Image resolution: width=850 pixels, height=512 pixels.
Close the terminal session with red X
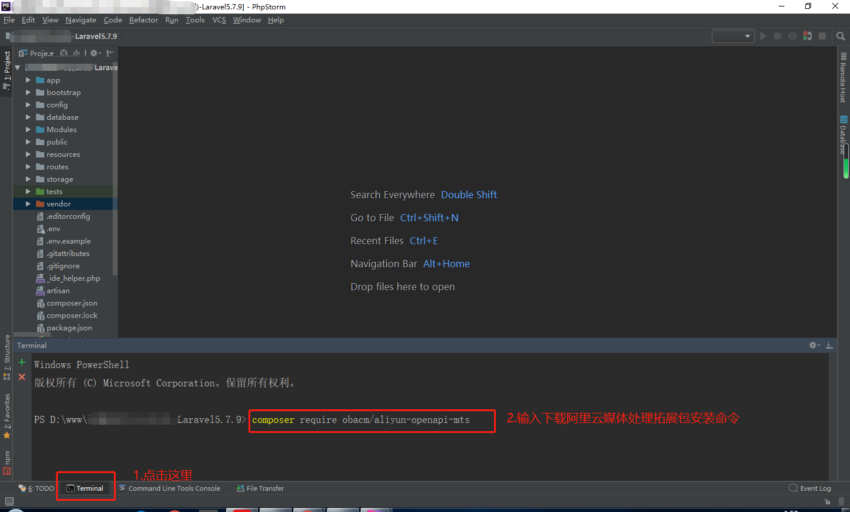(22, 377)
